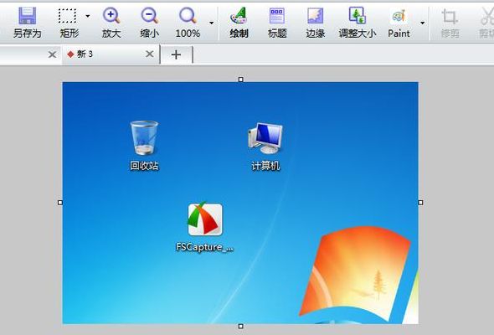This screenshot has height=335, width=494.
Task: Click the Zoom In (放大) magnifier
Action: coord(111,16)
